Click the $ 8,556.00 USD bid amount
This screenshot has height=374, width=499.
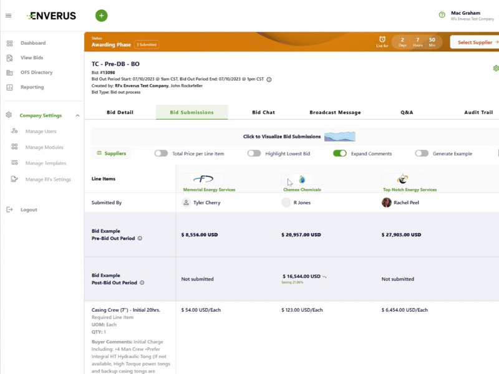[x=200, y=235]
